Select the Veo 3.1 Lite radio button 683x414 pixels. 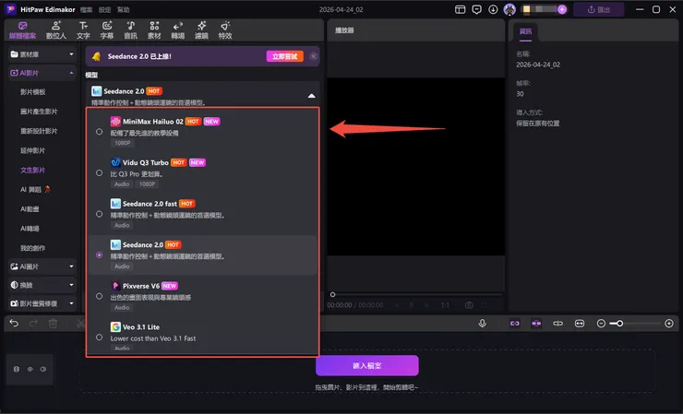100,337
